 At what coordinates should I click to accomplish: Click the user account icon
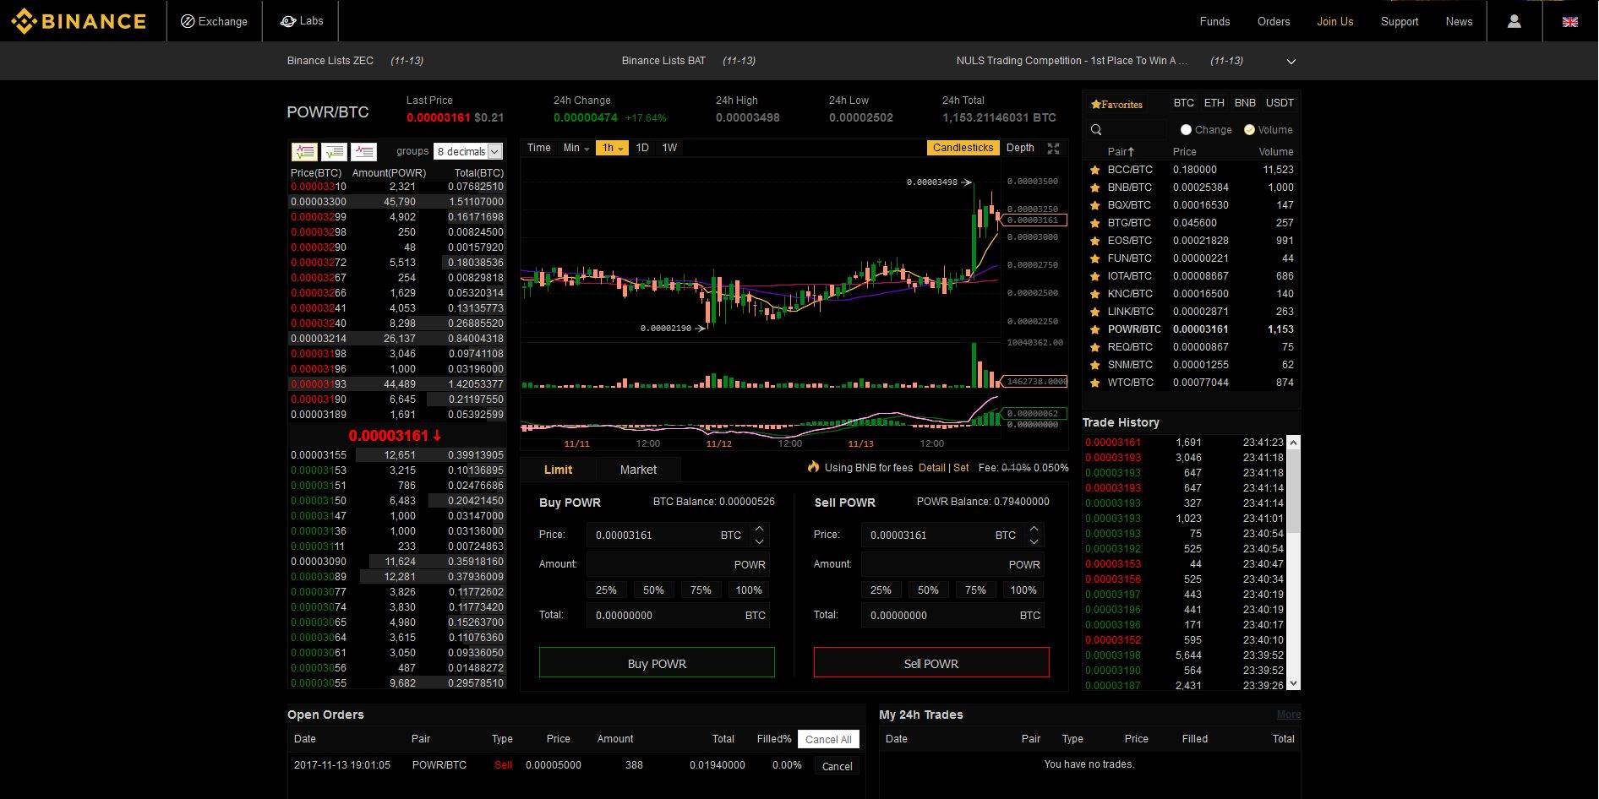[1513, 21]
